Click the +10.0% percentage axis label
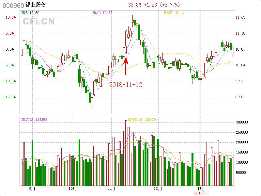 tap(10, 18)
